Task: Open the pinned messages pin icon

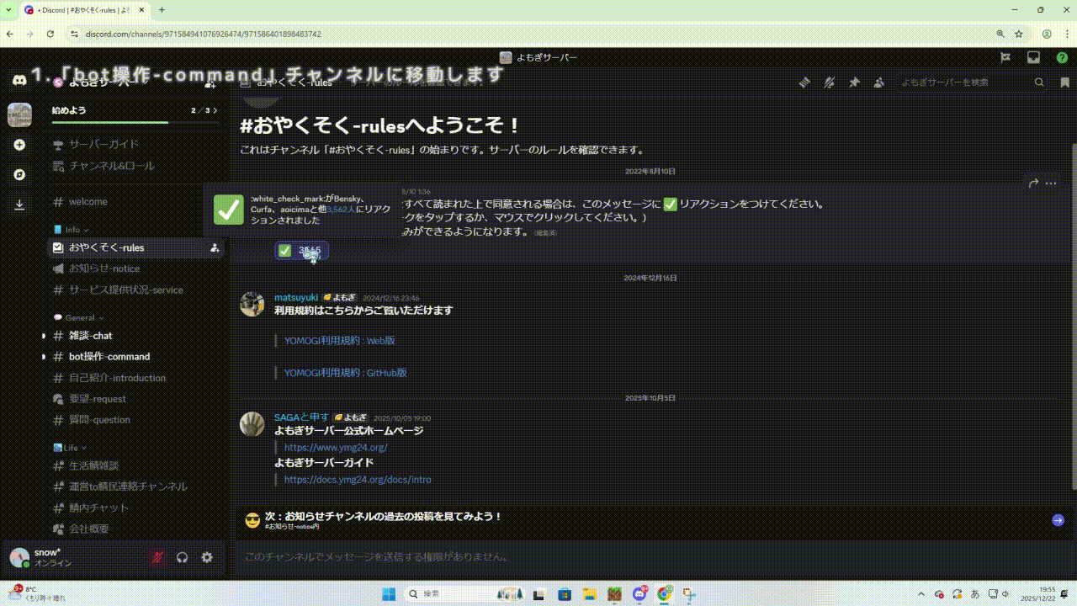Action: coord(854,82)
